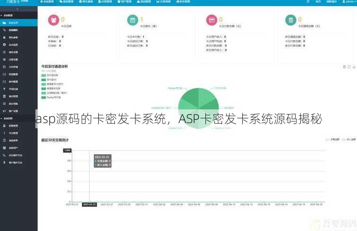Click the 2025-03-23 date on x-axis
The height and width of the screenshot is (231, 357).
(72, 205)
